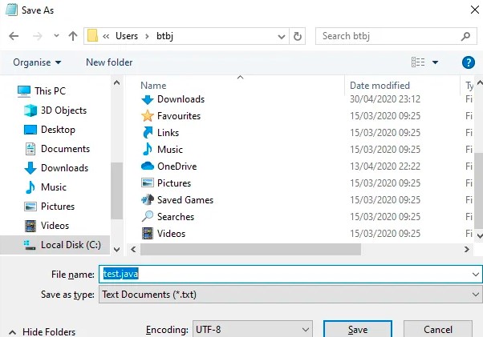Close the Save As dialog

pos(475,10)
